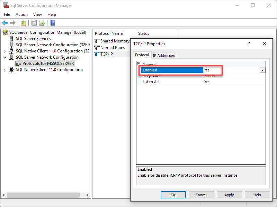Screen dimensions: 277x207
Task: Expand the last SQL Native Client 11.0 Configuration node
Action: (x=5, y=70)
